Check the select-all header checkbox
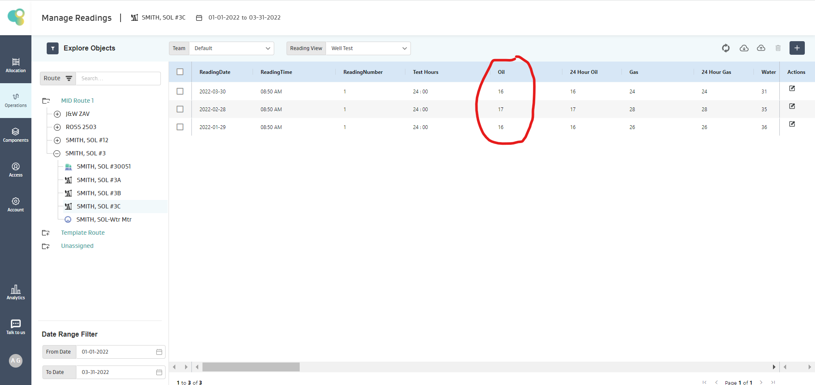Image resolution: width=815 pixels, height=385 pixels. 180,72
